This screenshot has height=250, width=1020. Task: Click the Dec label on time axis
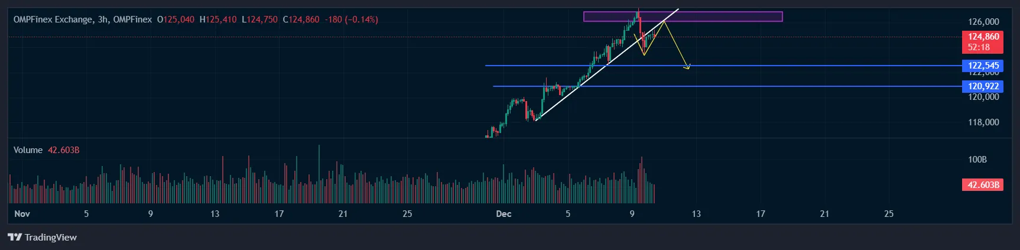point(503,214)
